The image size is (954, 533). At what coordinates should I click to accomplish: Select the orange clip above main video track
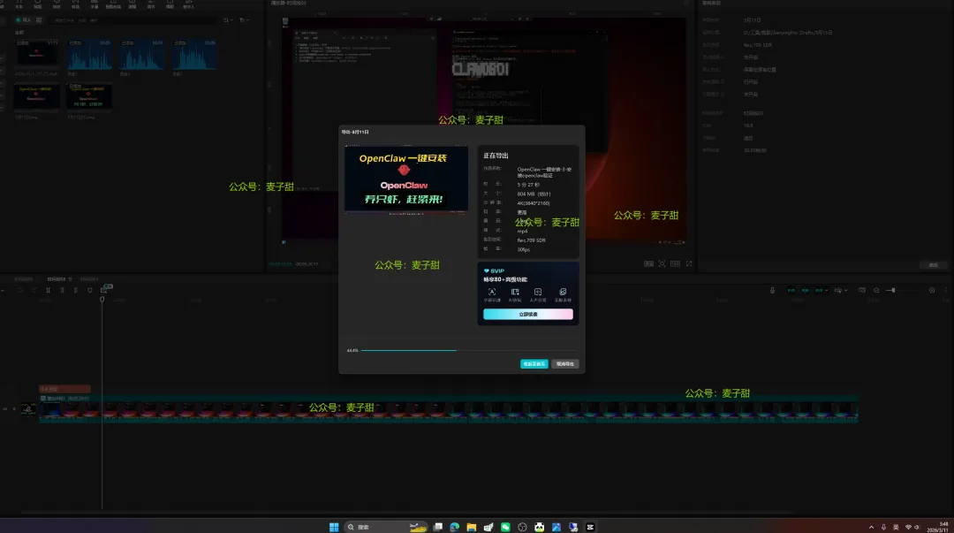coord(65,389)
